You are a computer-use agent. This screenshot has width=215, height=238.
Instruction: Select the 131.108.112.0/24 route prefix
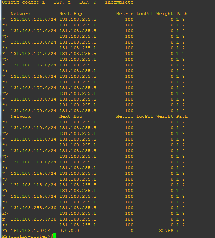point(34,151)
